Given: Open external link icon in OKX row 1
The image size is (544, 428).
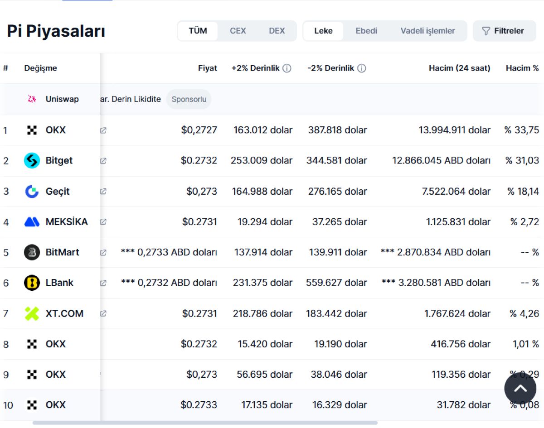Looking at the screenshot, I should (103, 130).
